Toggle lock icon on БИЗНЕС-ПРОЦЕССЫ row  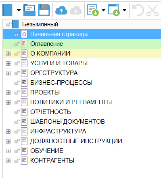(x=17, y=83)
